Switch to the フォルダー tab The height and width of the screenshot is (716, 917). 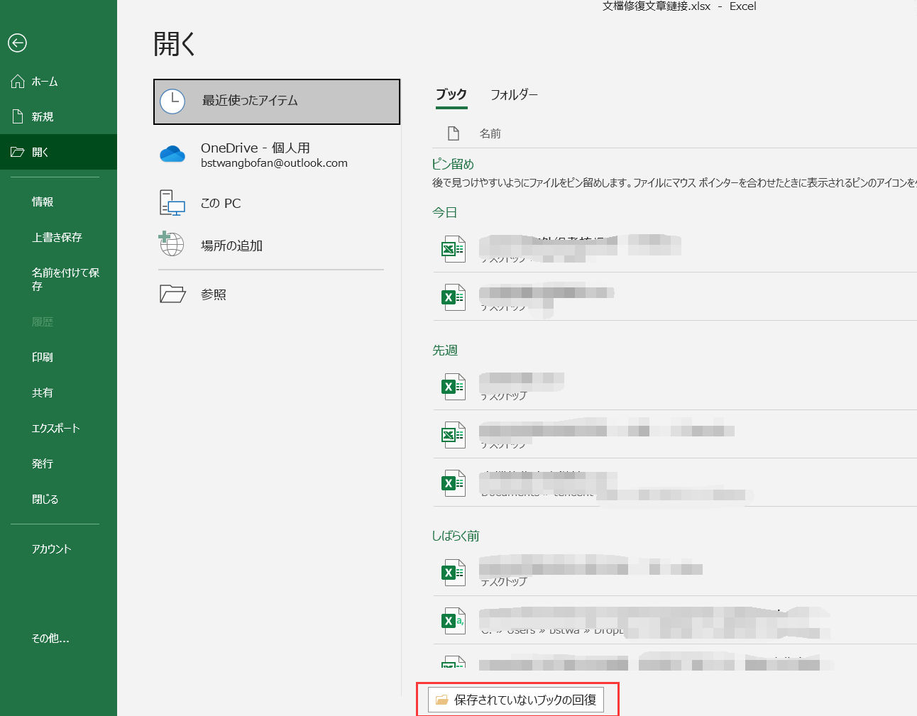514,94
